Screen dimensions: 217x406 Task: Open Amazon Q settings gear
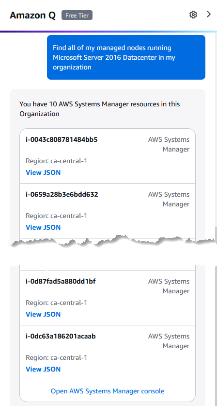[193, 15]
